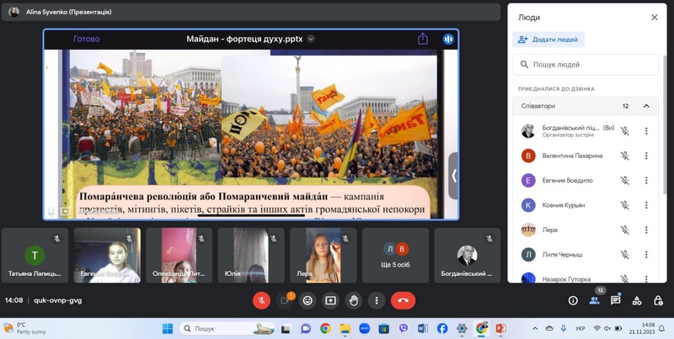Click the Alina Syvenko presentation banner

pyautogui.click(x=250, y=12)
